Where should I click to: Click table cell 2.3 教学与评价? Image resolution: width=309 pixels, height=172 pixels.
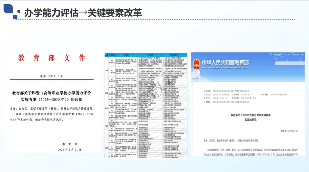(x=112, y=99)
